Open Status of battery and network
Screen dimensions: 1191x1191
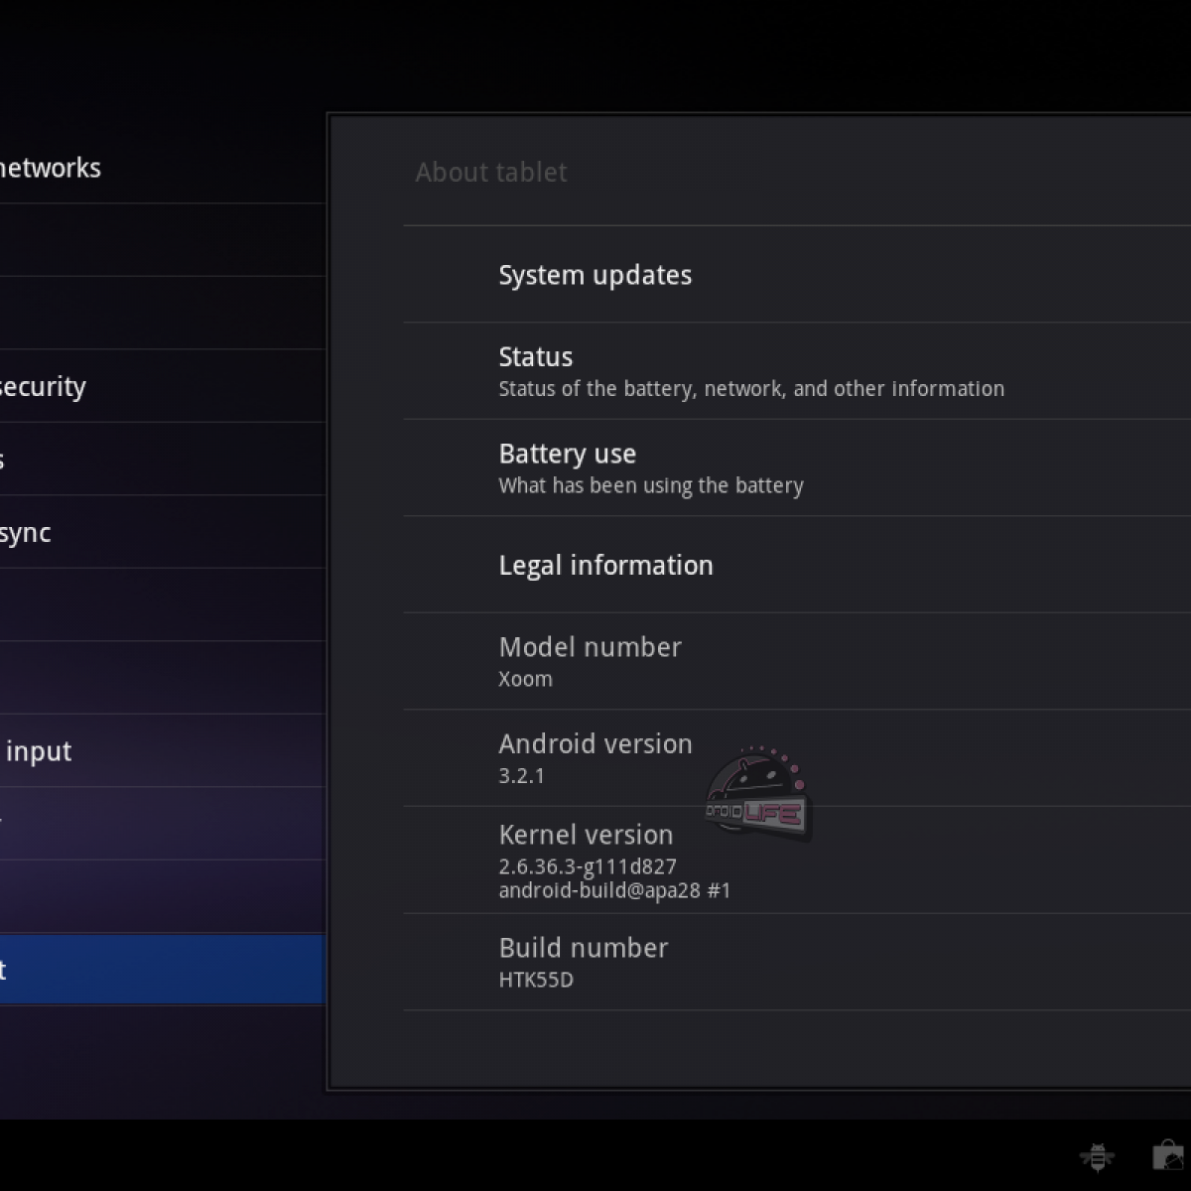click(x=797, y=371)
